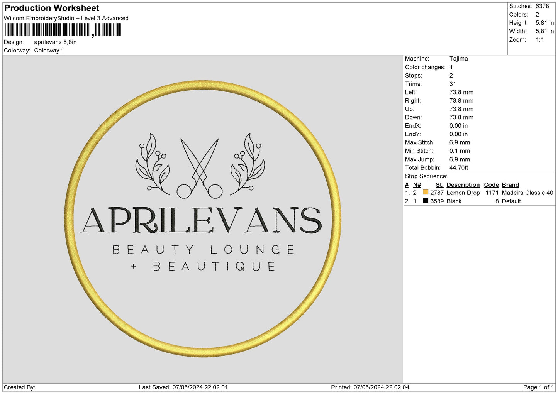
Task: Click the Madeira Classic 40 brand text
Action: [x=527, y=193]
